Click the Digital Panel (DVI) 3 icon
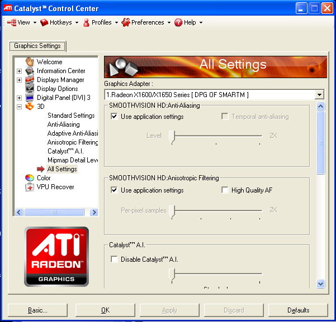336x322 pixels. (x=30, y=98)
